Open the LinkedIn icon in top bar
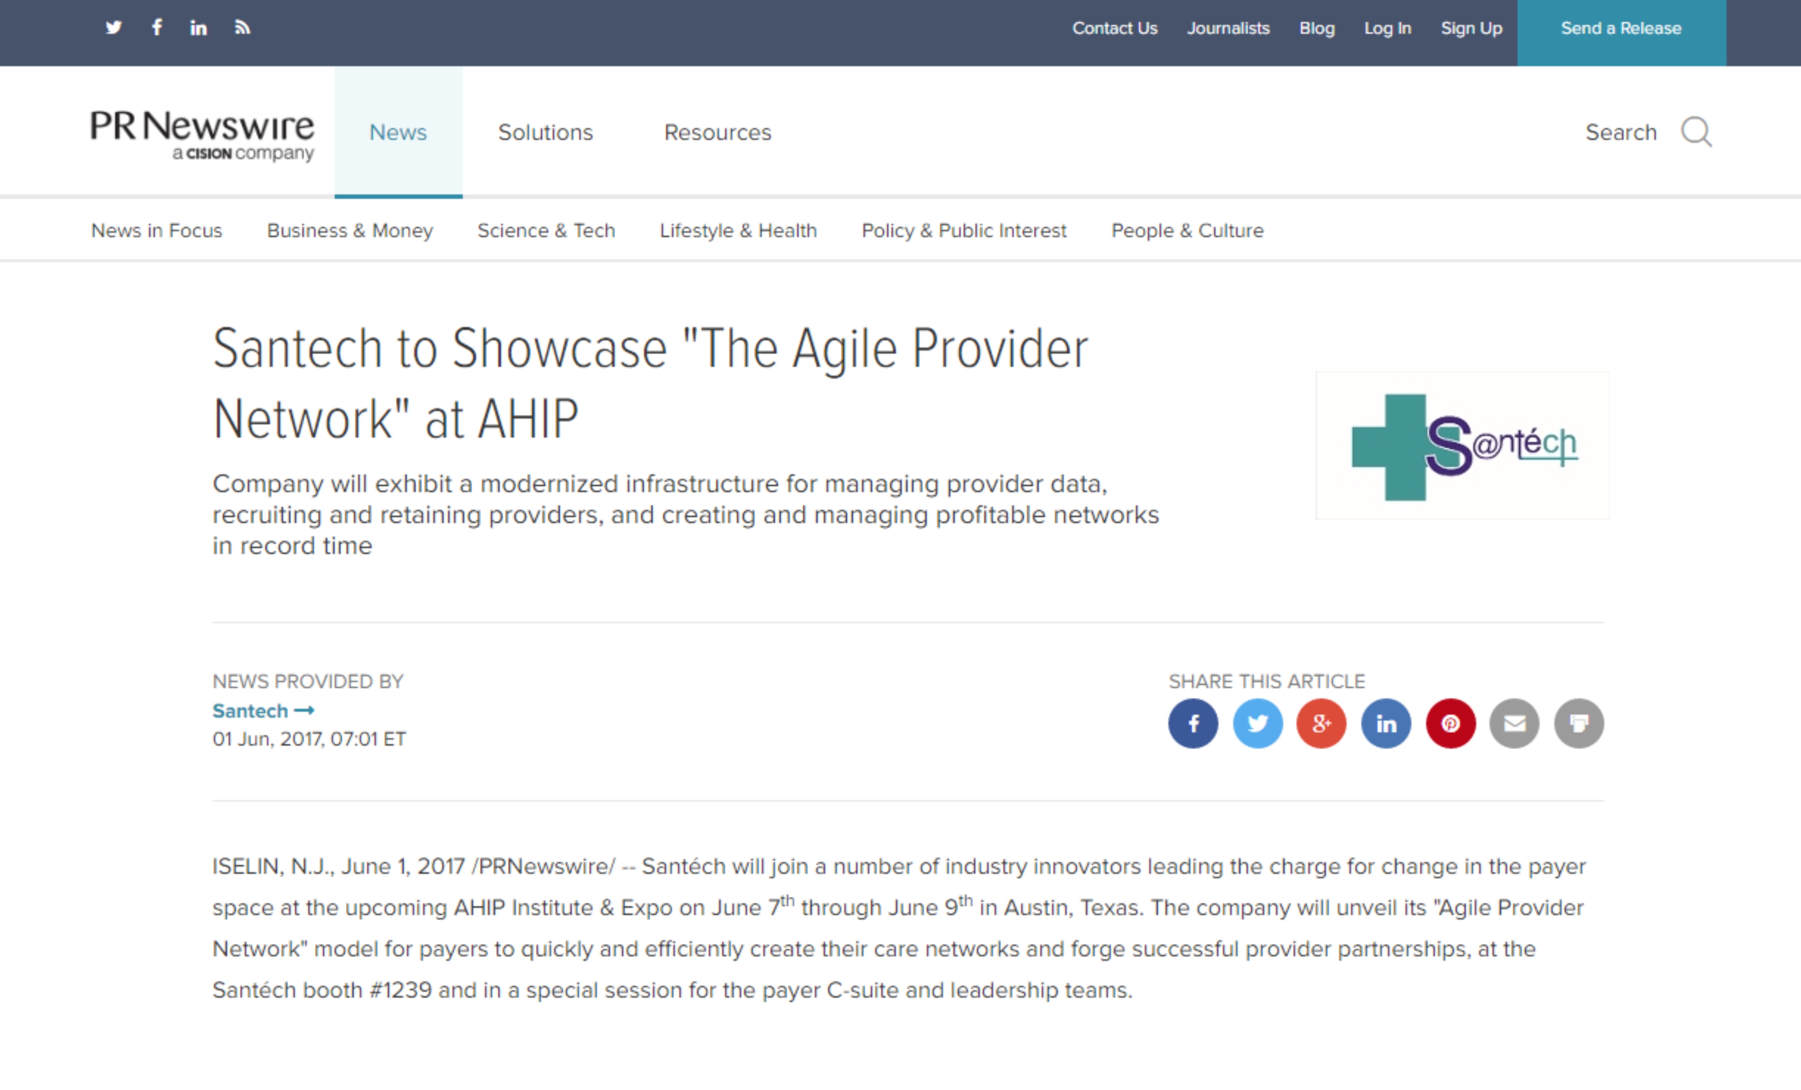The width and height of the screenshot is (1801, 1090). click(198, 28)
